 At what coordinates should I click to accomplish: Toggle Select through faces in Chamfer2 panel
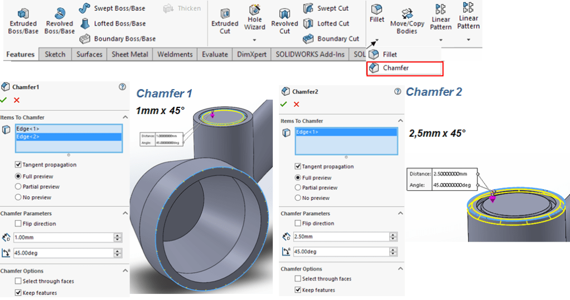[x=298, y=279]
